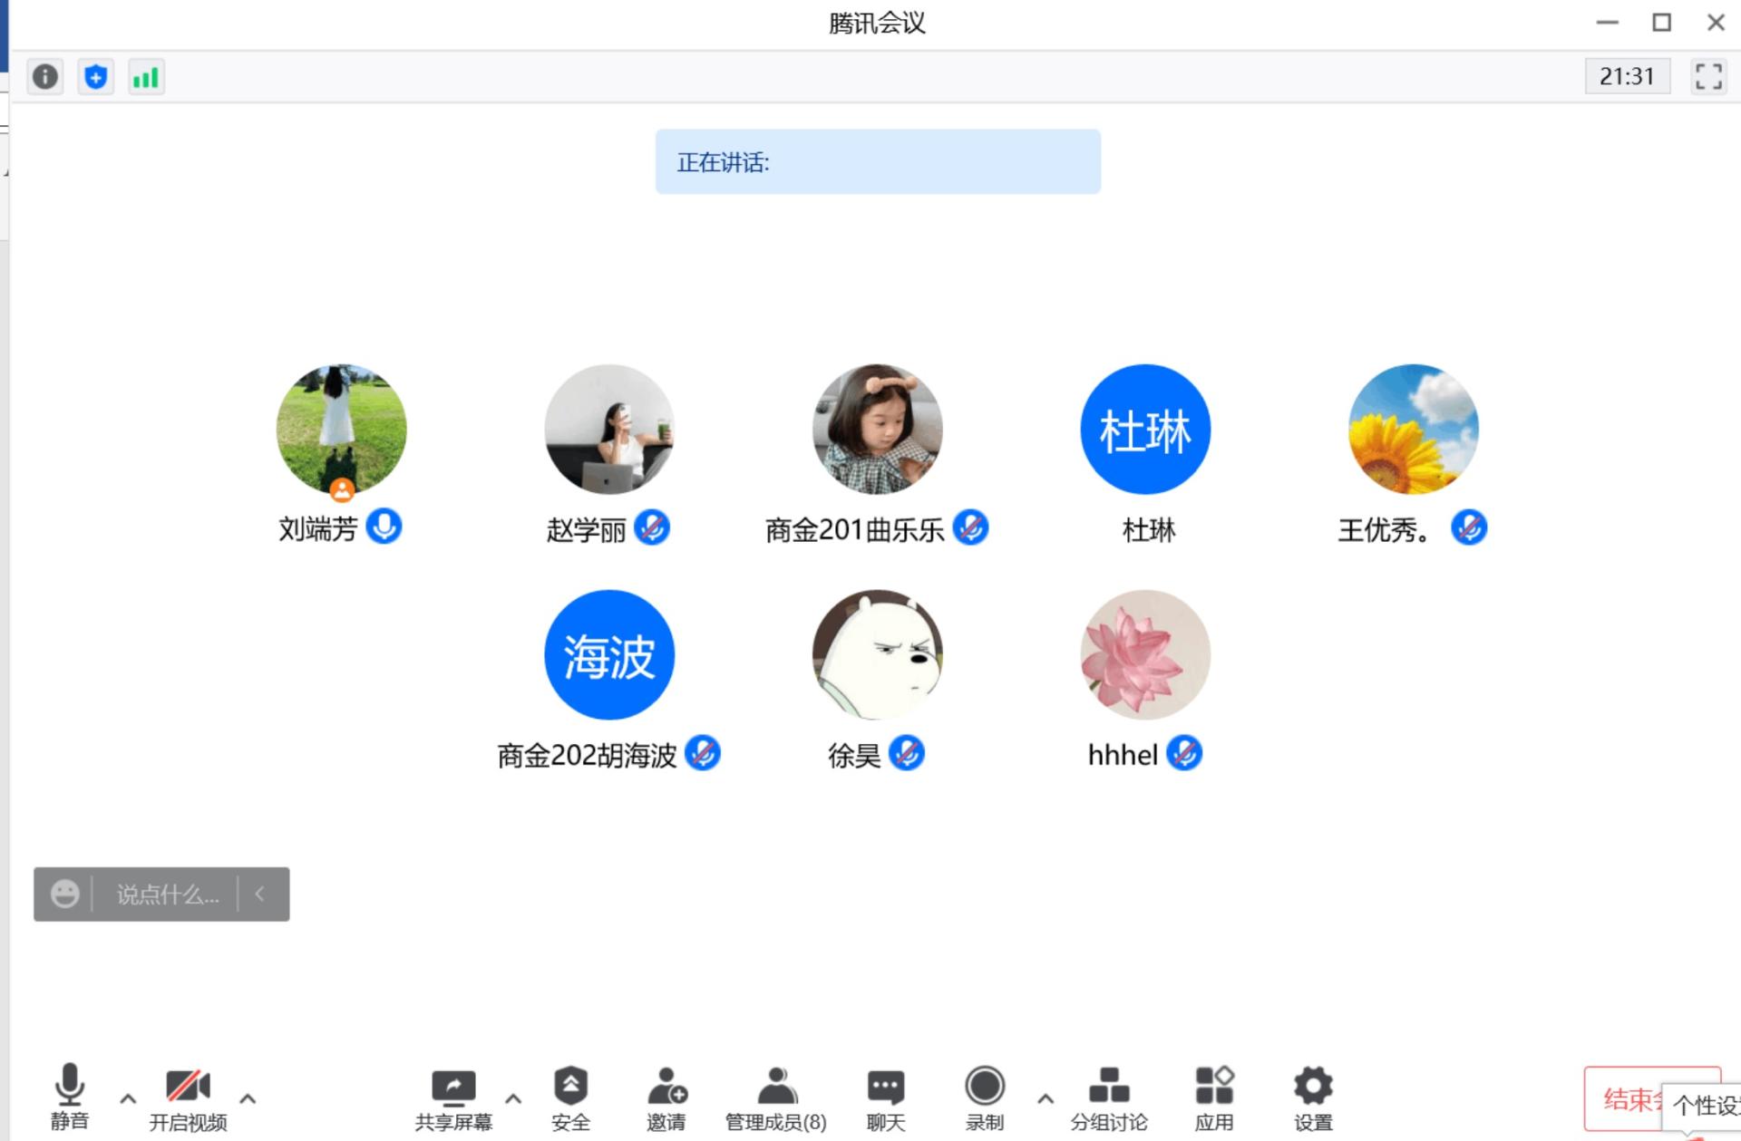The height and width of the screenshot is (1141, 1741).
Task: Open the 应用 apps panel
Action: [x=1214, y=1098]
